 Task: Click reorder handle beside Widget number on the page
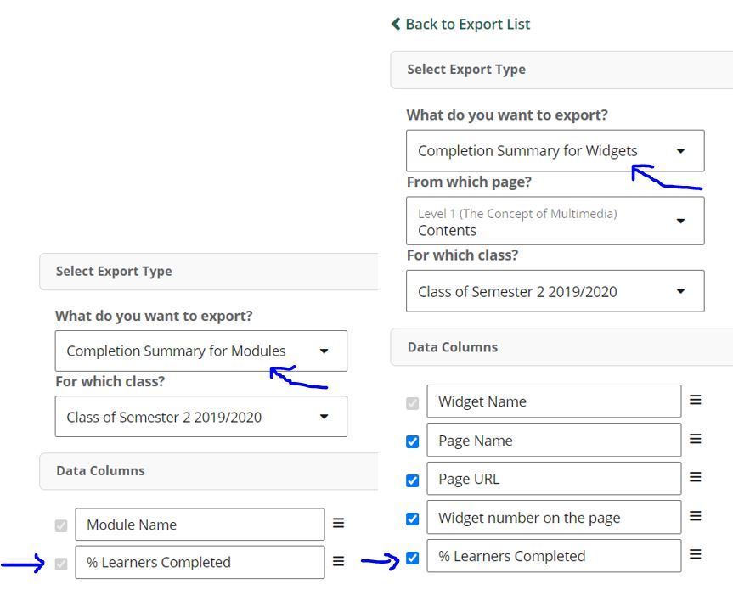pyautogui.click(x=695, y=516)
